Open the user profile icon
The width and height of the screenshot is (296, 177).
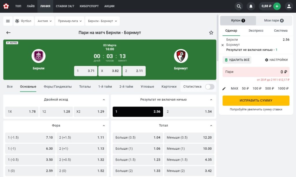(x=289, y=6)
